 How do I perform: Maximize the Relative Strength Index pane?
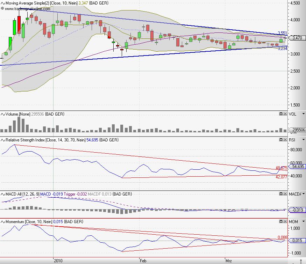[281, 140]
